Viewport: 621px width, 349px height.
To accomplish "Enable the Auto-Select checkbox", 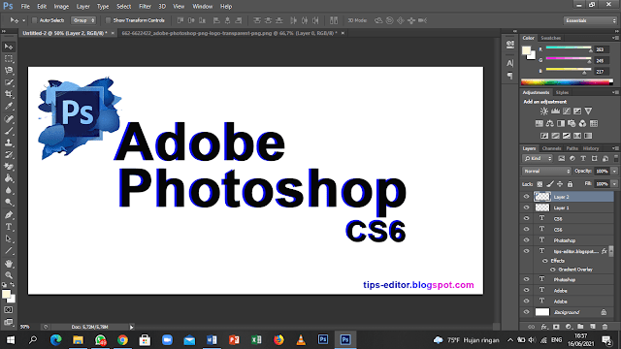I will (35, 20).
